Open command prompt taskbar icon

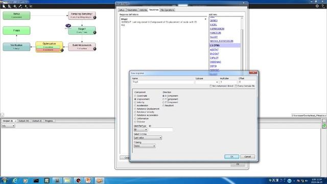coord(36,180)
